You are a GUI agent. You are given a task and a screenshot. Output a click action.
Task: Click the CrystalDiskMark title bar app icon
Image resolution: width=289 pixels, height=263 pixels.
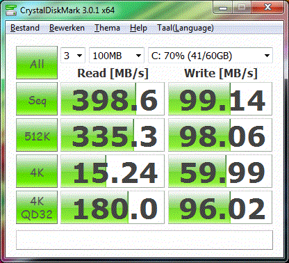coord(11,10)
